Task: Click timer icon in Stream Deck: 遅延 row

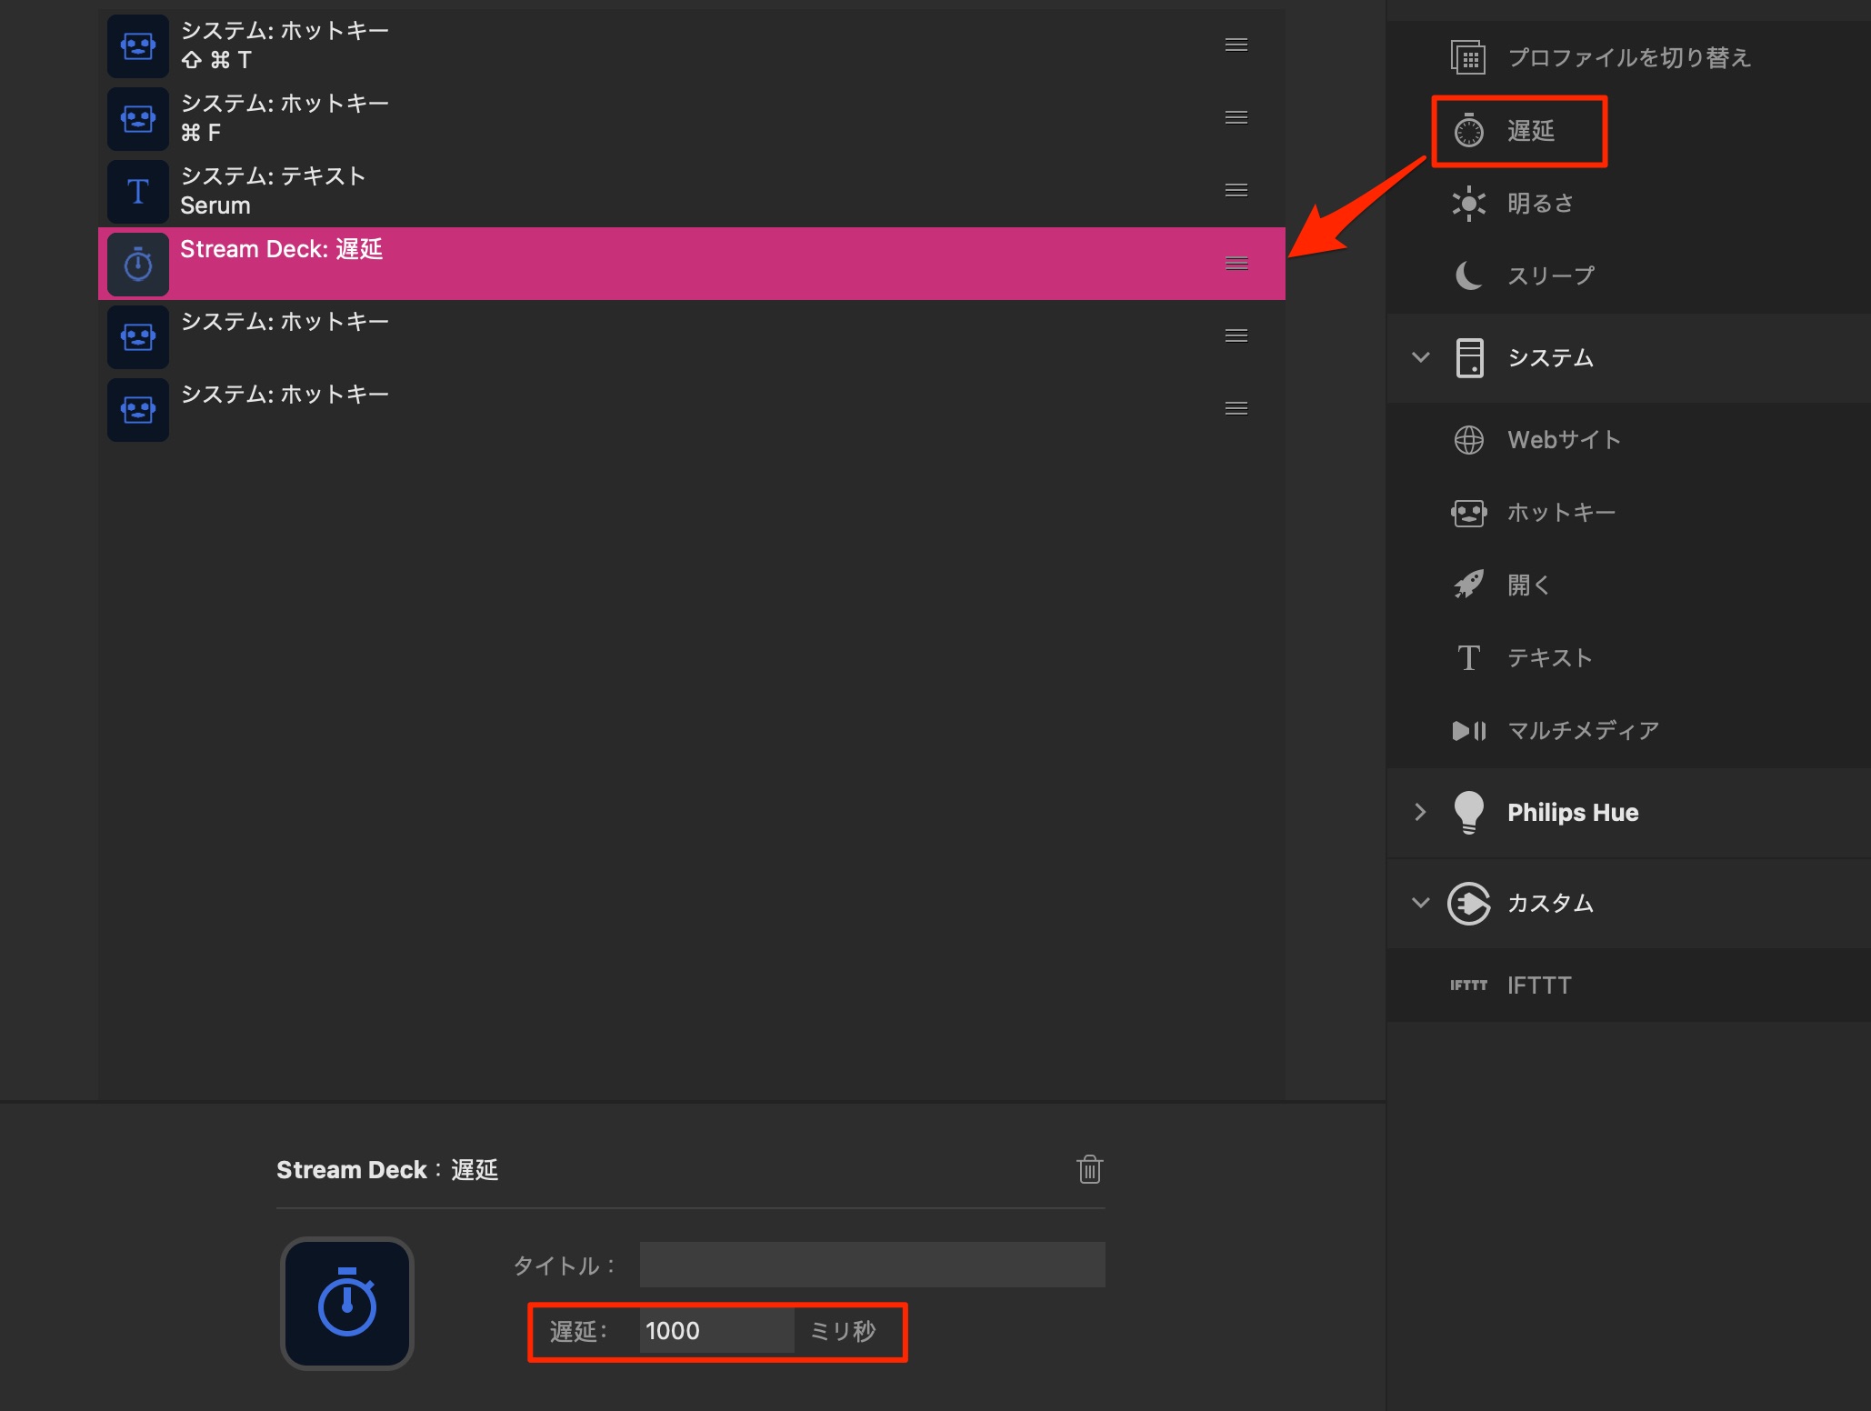Action: click(138, 264)
